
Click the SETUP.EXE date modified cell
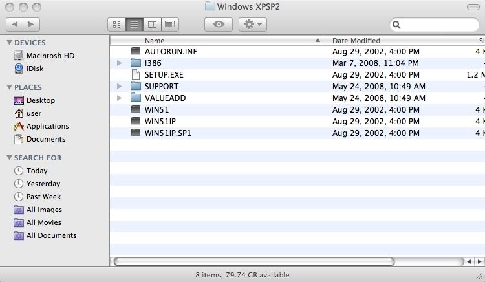tap(376, 75)
